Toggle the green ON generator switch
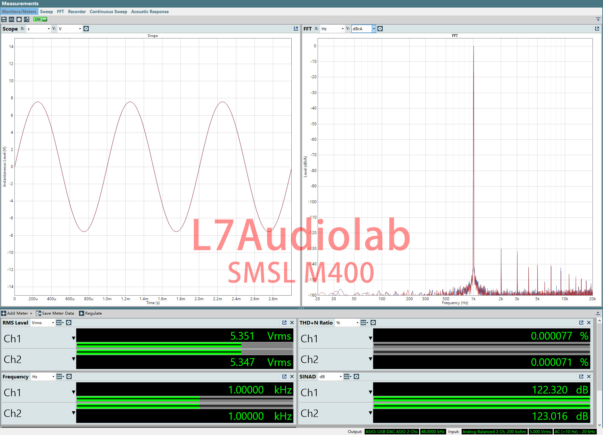The image size is (603, 435). point(40,19)
